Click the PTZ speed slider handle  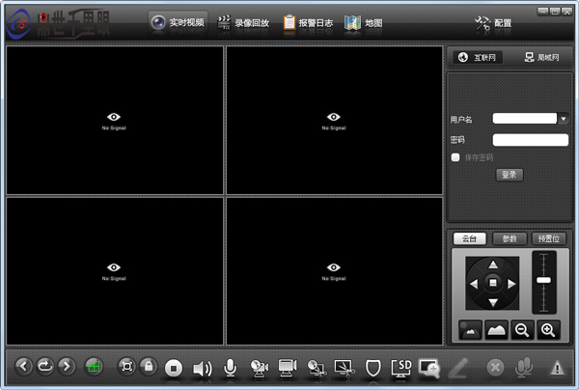(x=543, y=280)
